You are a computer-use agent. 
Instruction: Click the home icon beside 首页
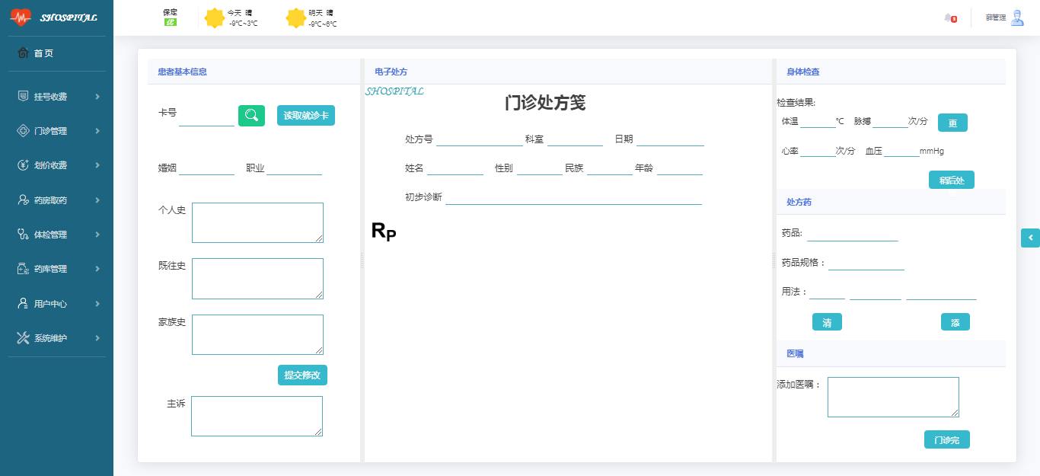coord(23,53)
